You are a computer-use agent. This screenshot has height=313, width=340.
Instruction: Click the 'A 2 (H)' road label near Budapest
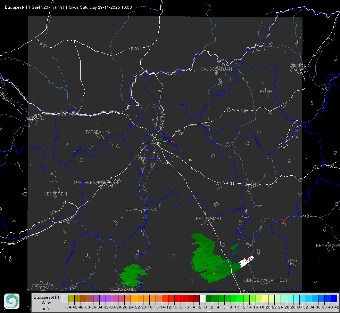pos(163,120)
